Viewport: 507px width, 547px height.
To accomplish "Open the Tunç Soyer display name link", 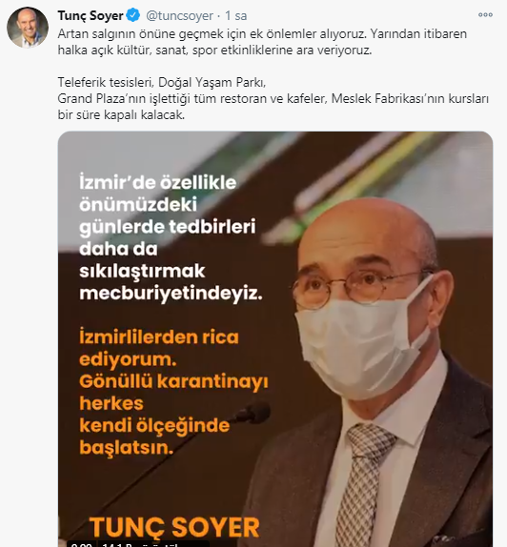I will [91, 15].
